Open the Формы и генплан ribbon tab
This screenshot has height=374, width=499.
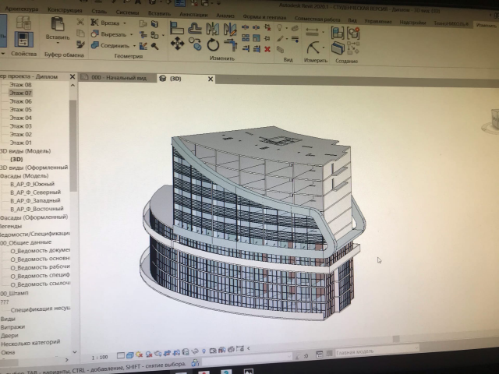[x=264, y=17]
